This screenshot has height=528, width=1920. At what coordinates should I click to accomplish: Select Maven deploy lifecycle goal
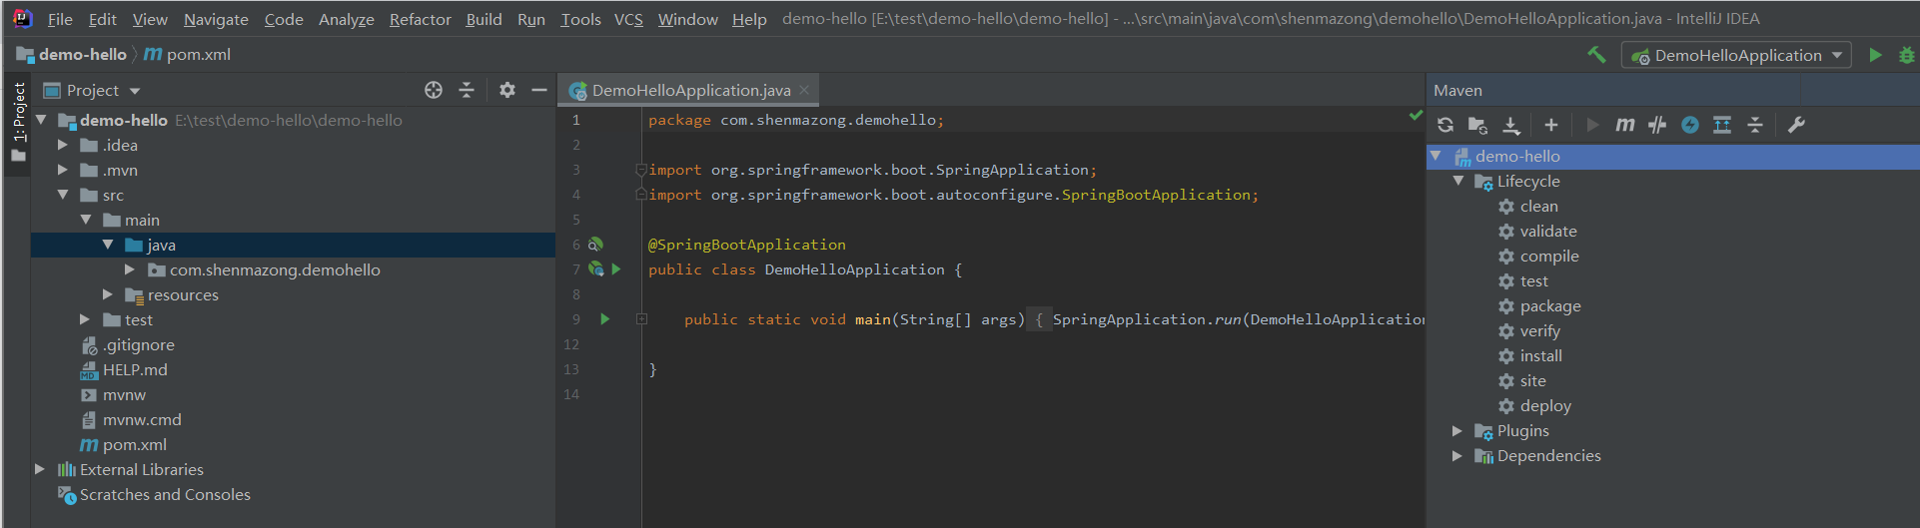tap(1545, 405)
